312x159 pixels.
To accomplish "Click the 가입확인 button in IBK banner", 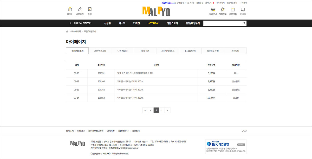I will point(241,144).
